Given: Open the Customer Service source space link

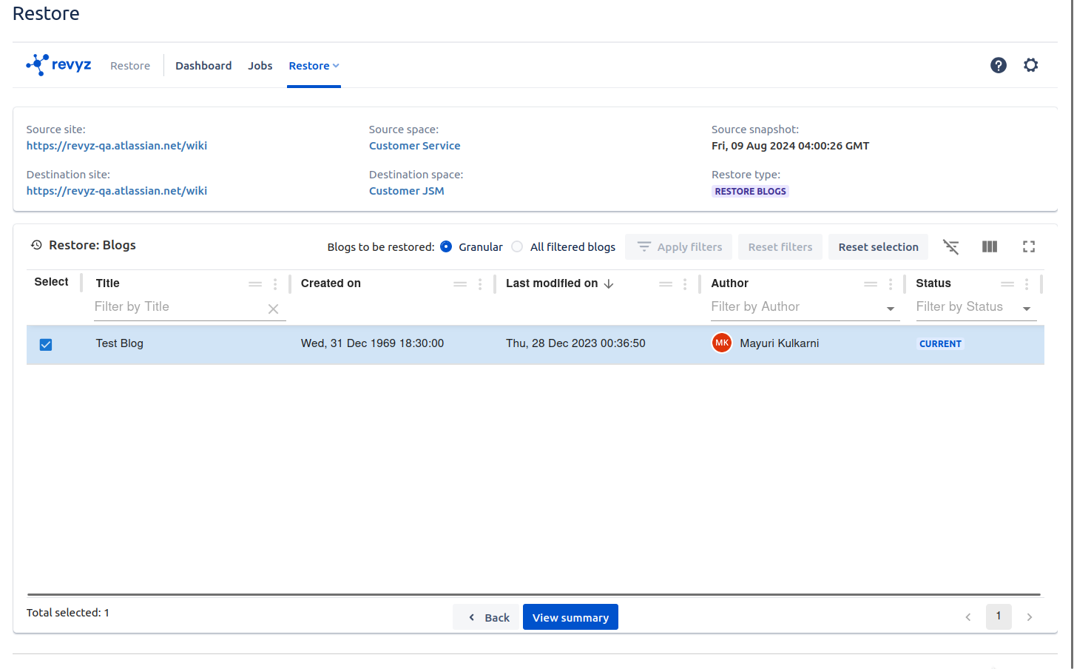Looking at the screenshot, I should 414,146.
